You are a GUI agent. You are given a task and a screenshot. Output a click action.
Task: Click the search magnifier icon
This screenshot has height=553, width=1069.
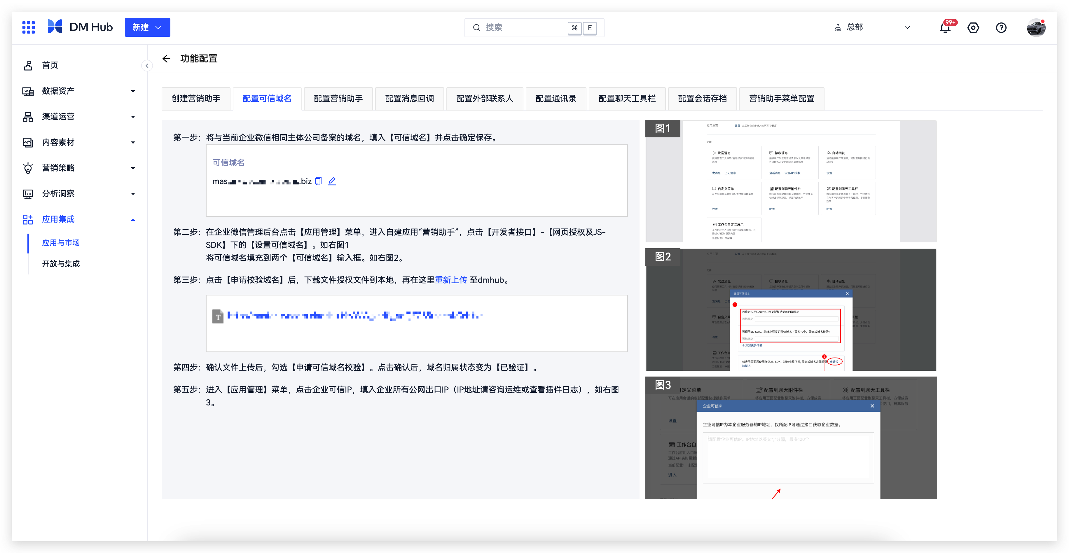(476, 28)
